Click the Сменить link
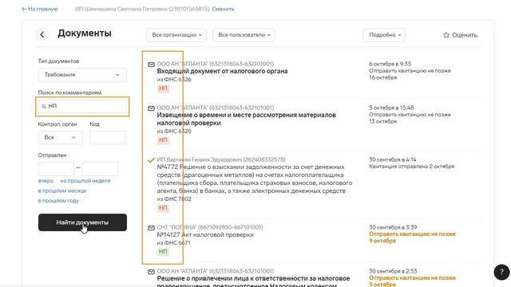 (223, 9)
